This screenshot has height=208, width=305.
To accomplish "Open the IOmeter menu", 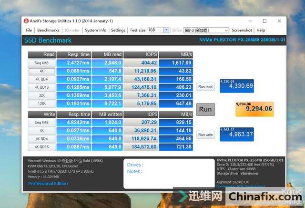I will pos(72,30).
